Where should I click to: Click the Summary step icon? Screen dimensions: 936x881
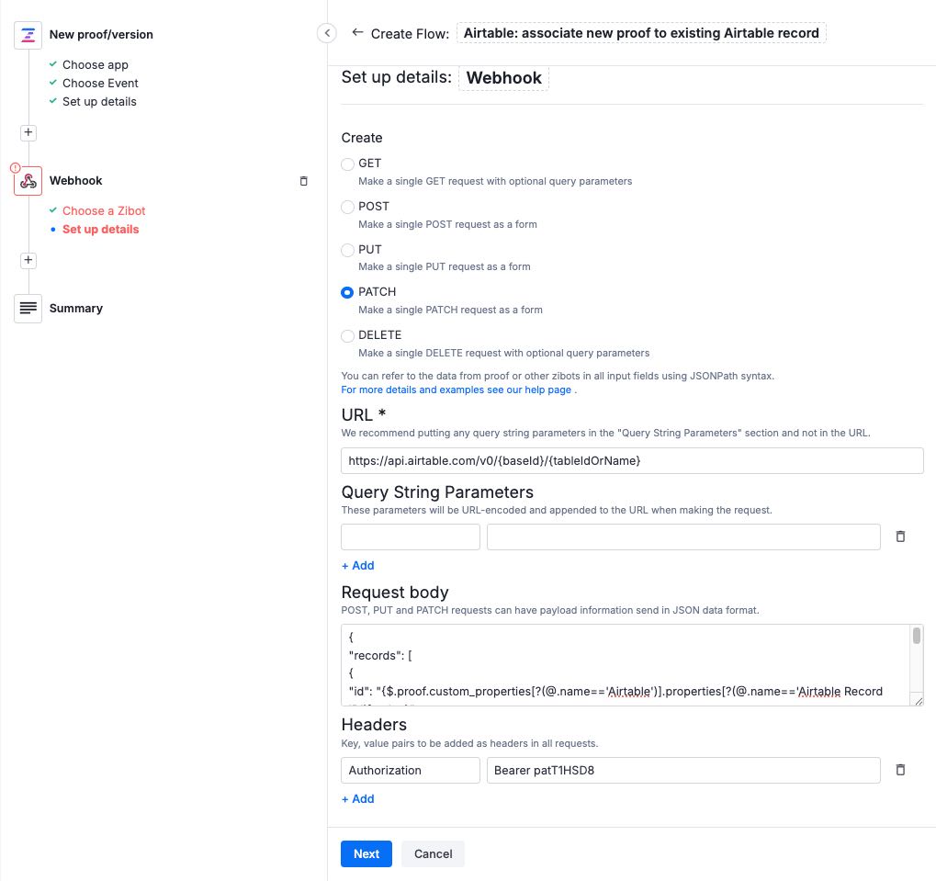point(28,308)
